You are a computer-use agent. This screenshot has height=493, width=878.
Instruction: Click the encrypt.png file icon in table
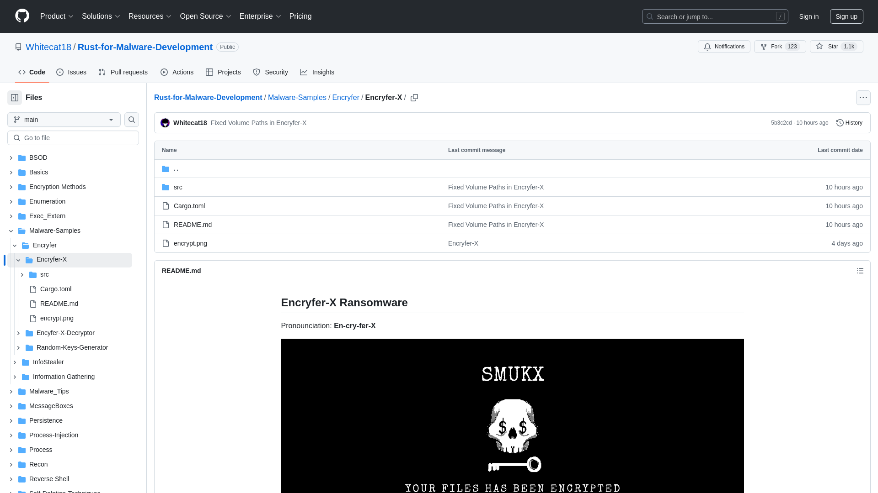click(166, 243)
